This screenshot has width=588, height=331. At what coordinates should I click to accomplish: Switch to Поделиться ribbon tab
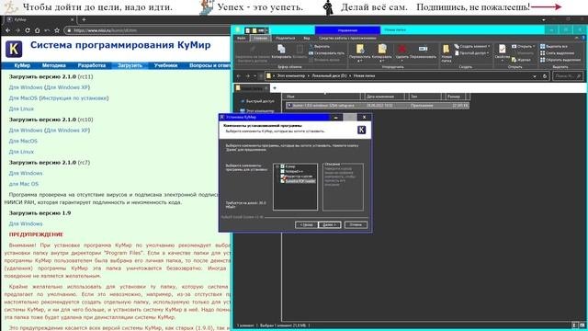pyautogui.click(x=285, y=39)
